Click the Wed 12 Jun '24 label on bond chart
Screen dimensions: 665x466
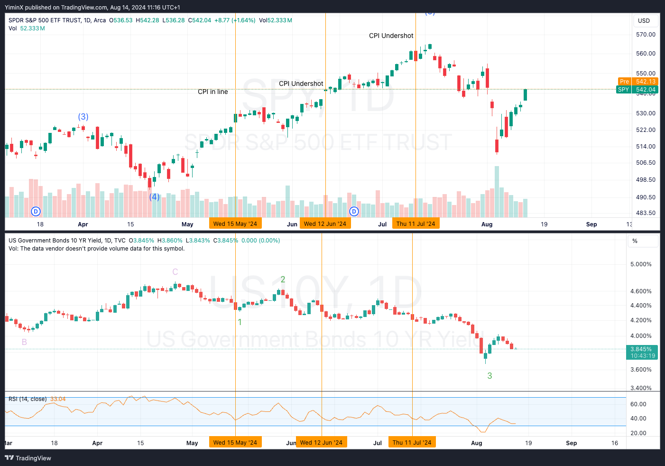pyautogui.click(x=321, y=442)
